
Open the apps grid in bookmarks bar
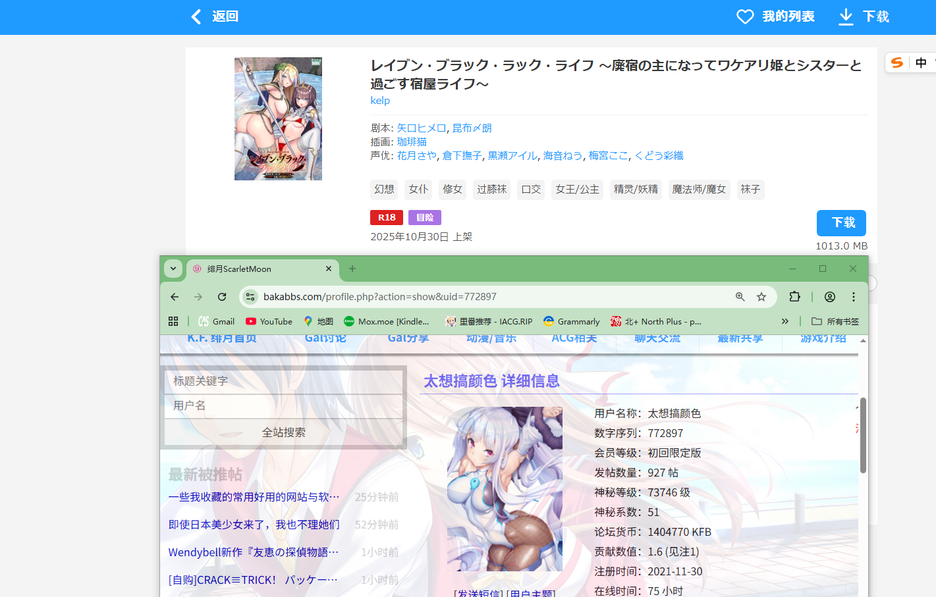click(x=173, y=321)
